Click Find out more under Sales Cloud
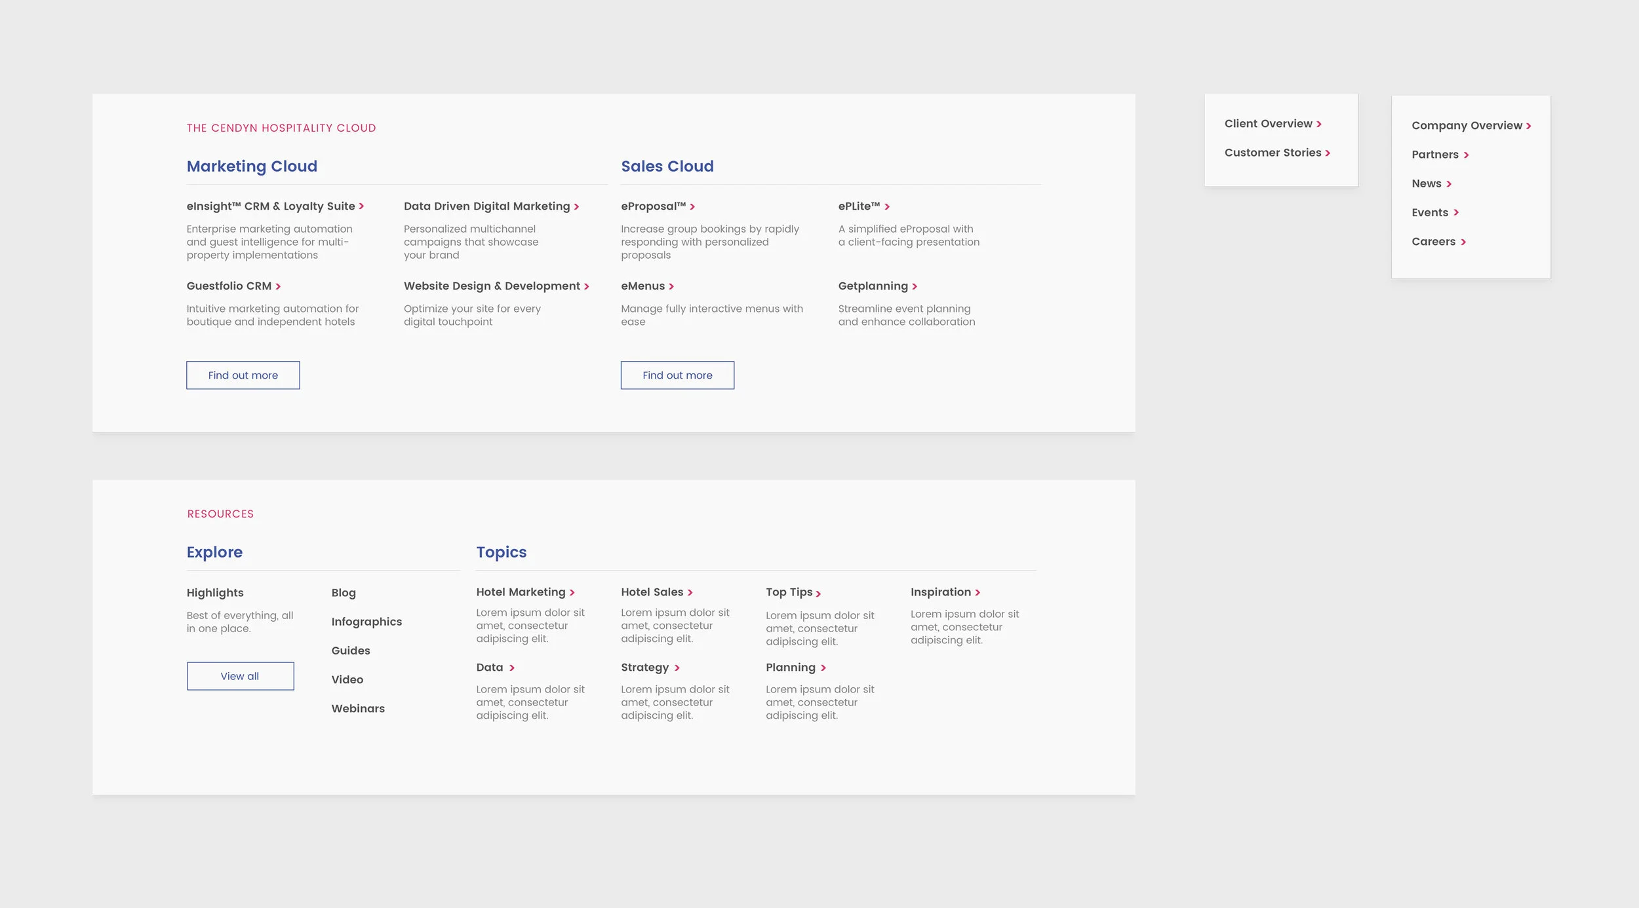Viewport: 1639px width, 908px height. coord(677,375)
